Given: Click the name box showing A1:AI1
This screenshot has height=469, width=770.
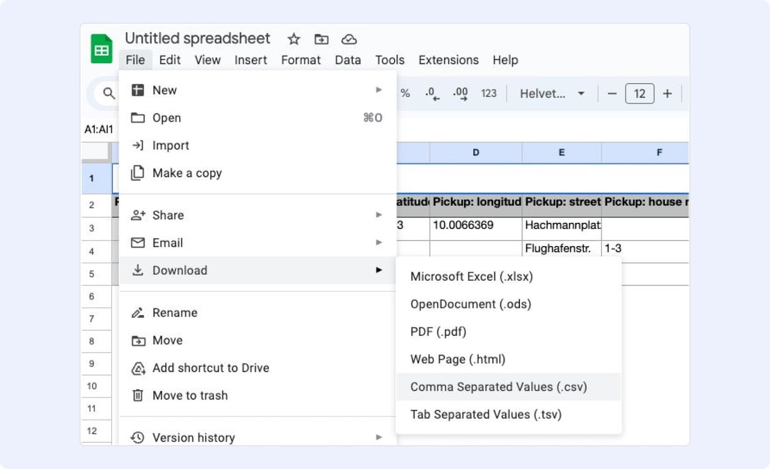Looking at the screenshot, I should point(99,129).
